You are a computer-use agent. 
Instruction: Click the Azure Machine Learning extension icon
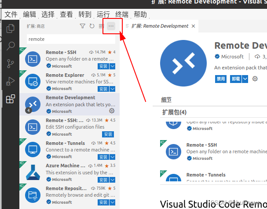pyautogui.click(x=33, y=172)
